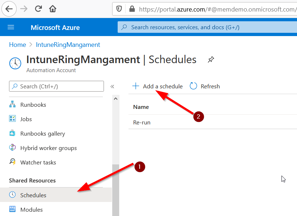Viewport: 297px width, 216px height.
Task: Follow the IntuneRingMangament breadcrumb link
Action: pos(68,45)
